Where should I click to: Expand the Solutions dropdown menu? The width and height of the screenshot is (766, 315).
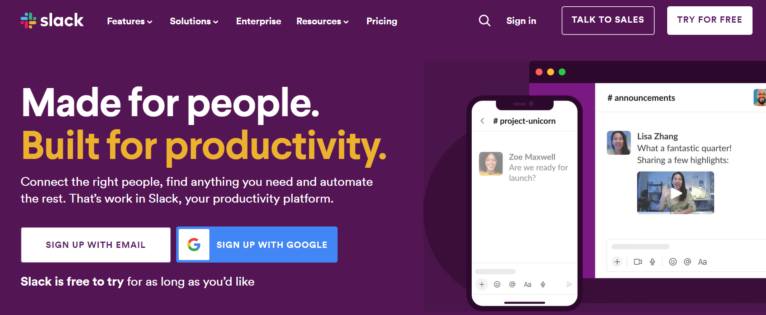194,21
